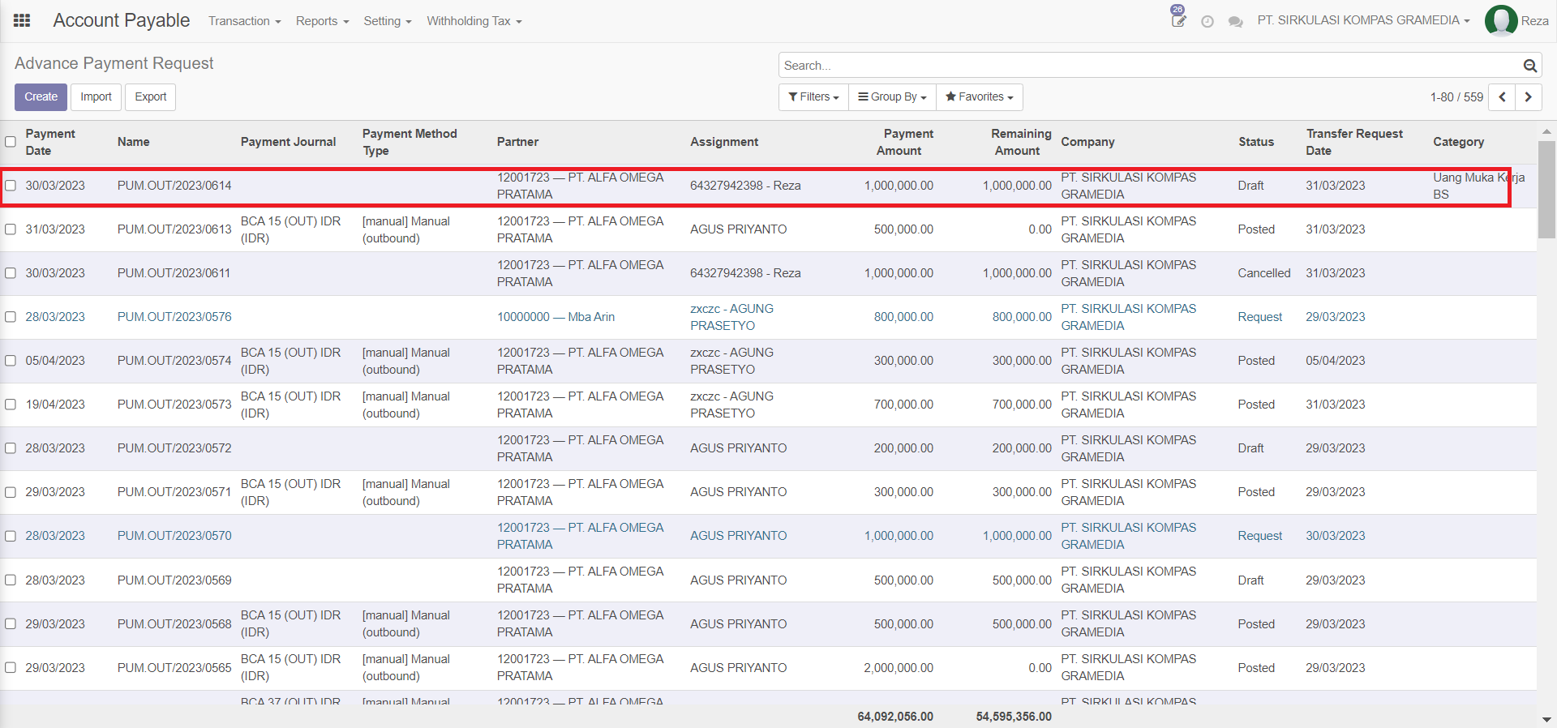
Task: Check the row PUM.OUT/2023/0614 checkbox
Action: click(x=11, y=186)
